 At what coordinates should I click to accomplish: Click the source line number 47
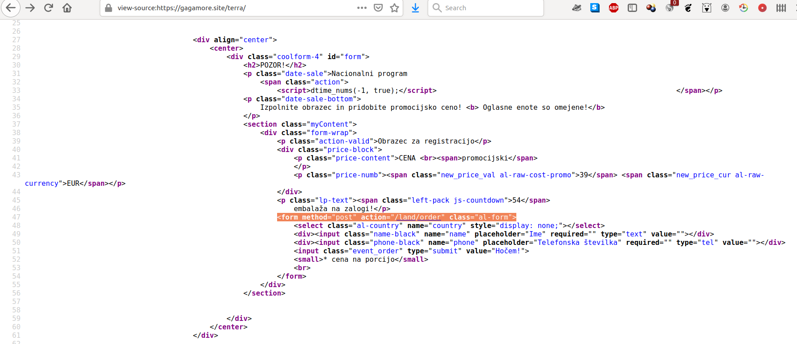(x=16, y=217)
